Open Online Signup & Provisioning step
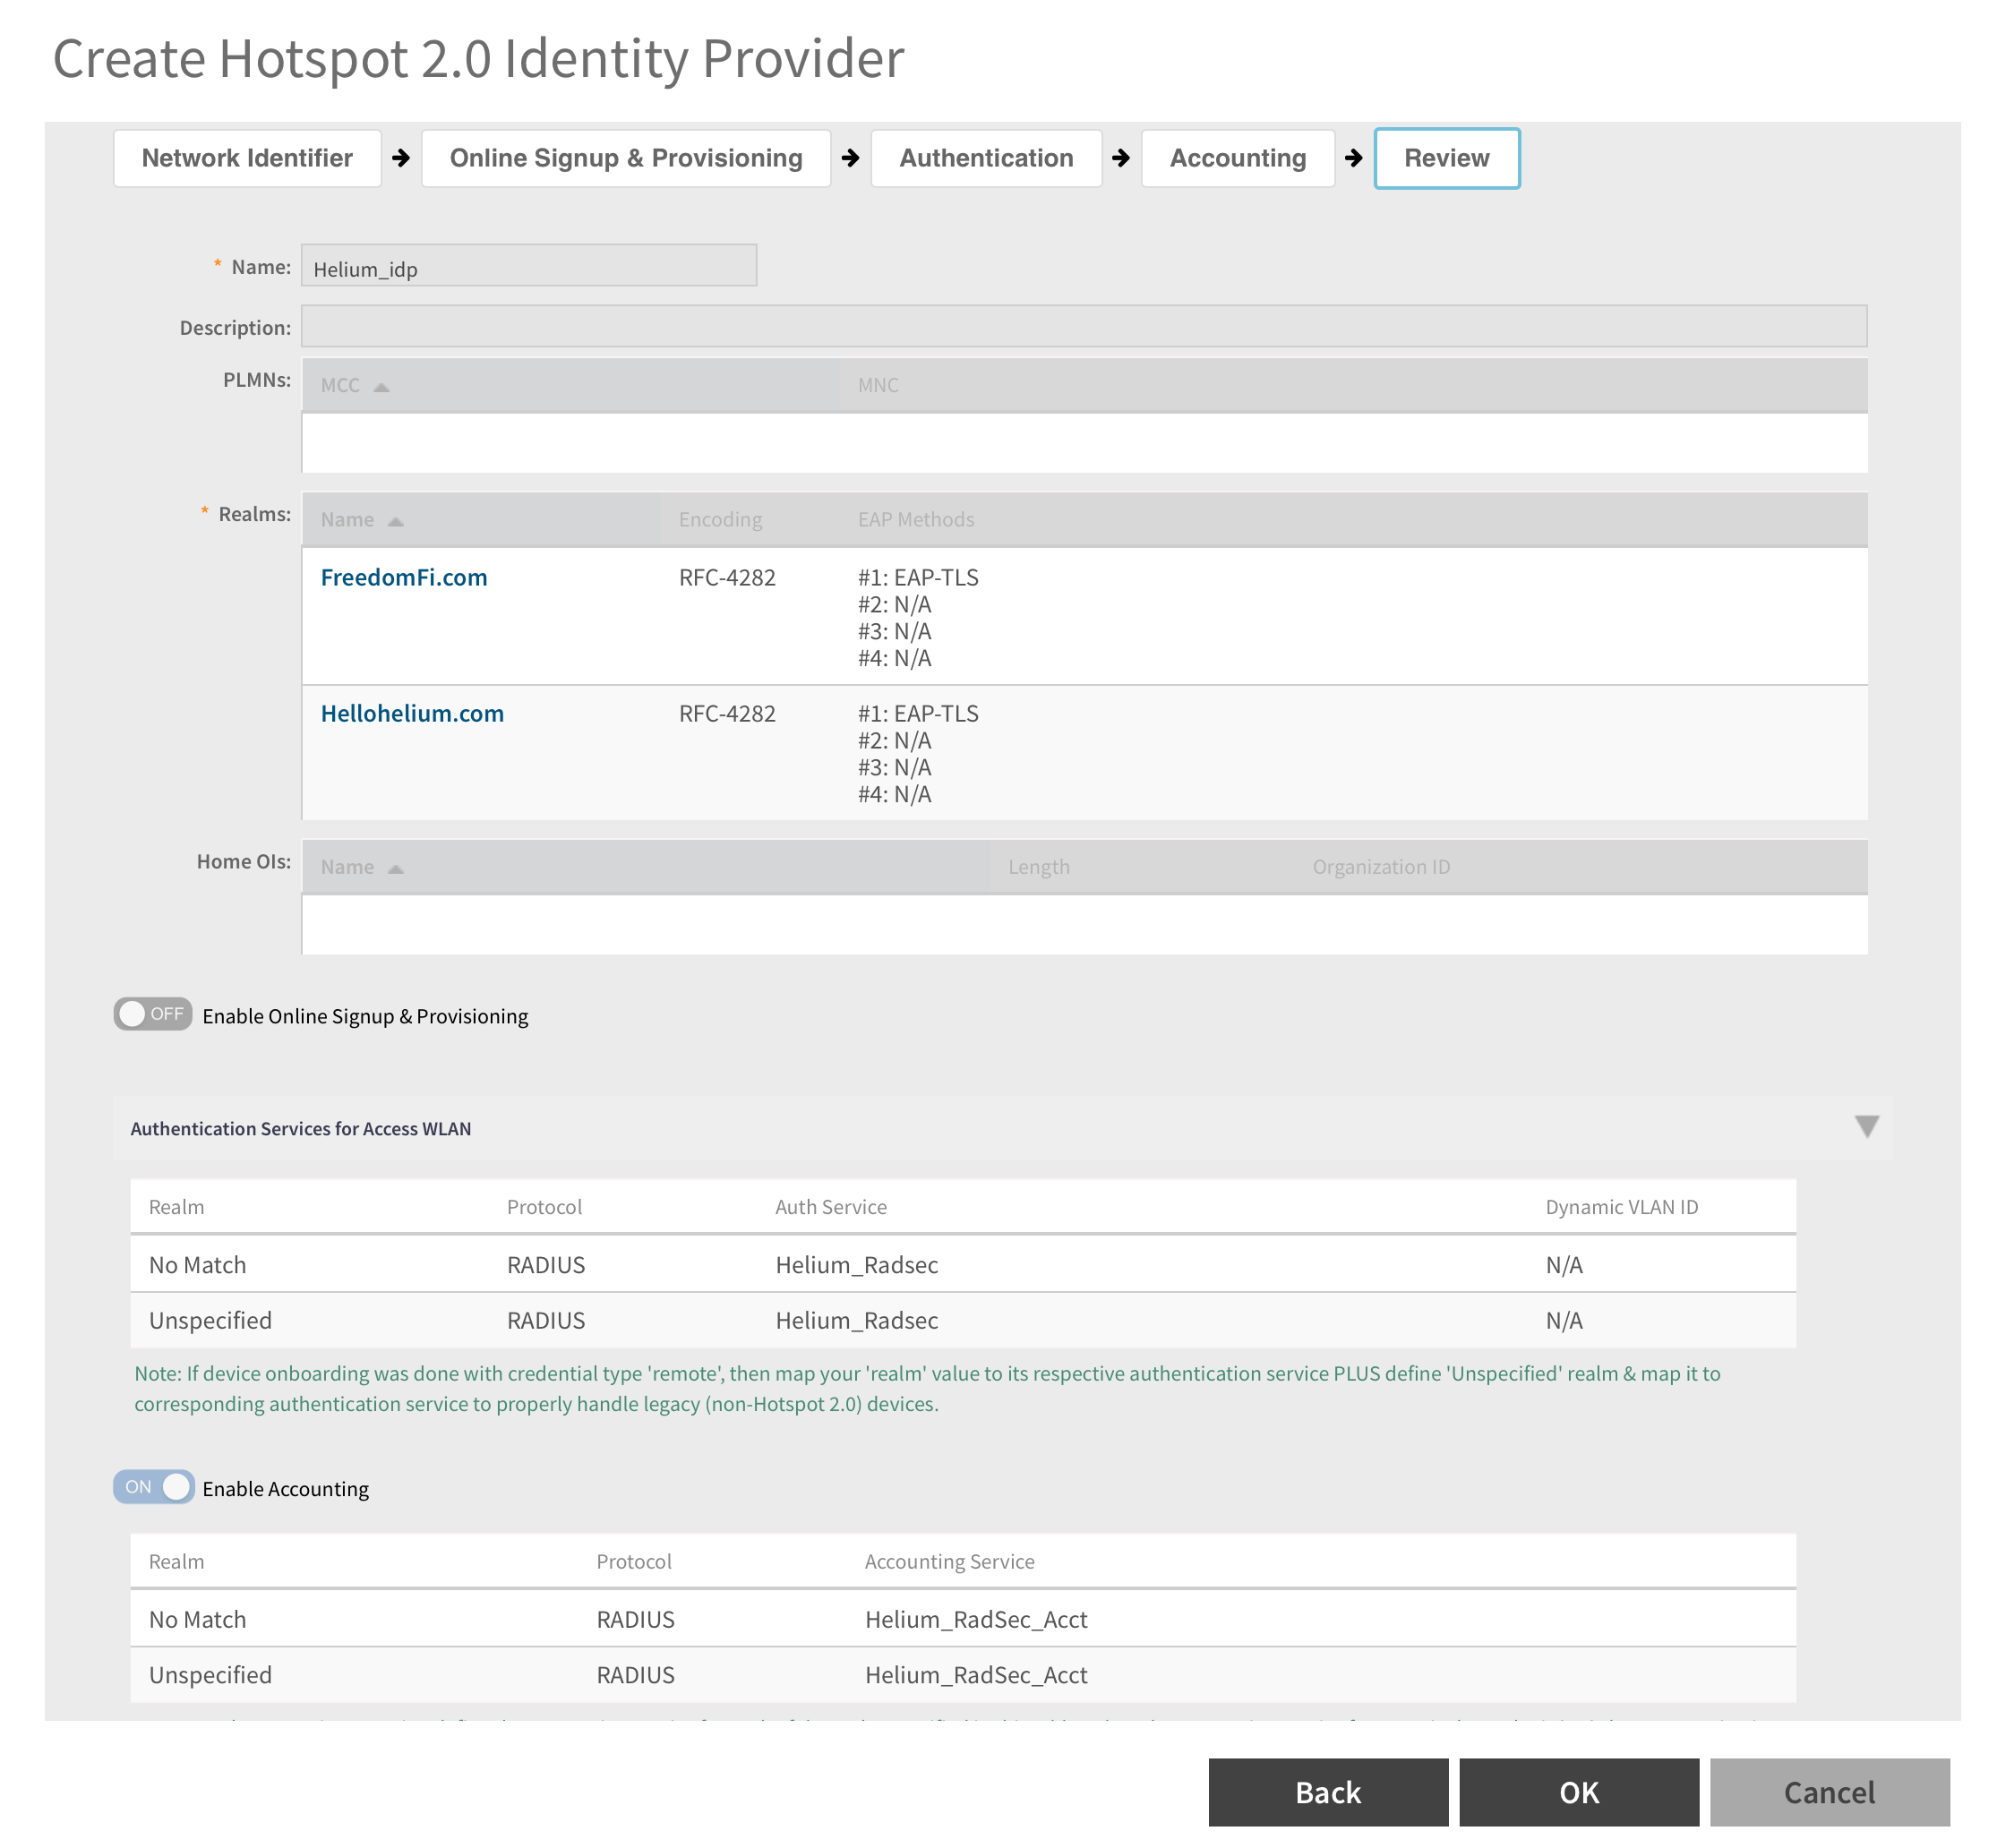Screen dimensions: 1997x1848 pyautogui.click(x=626, y=158)
